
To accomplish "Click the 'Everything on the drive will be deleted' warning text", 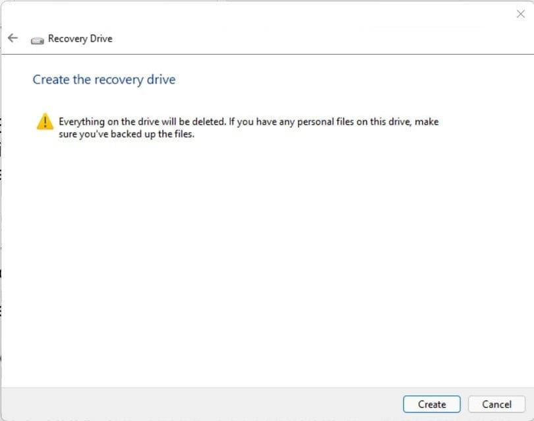I will pos(249,128).
